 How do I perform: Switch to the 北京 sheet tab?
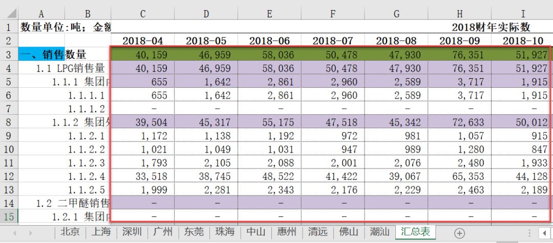pyautogui.click(x=70, y=232)
